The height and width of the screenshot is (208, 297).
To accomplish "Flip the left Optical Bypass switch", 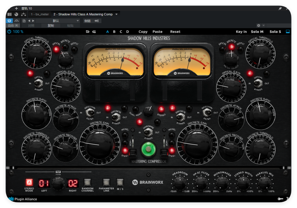I will (x=39, y=83).
